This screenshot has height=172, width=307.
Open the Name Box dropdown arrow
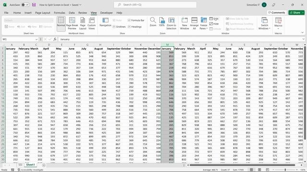(36, 39)
